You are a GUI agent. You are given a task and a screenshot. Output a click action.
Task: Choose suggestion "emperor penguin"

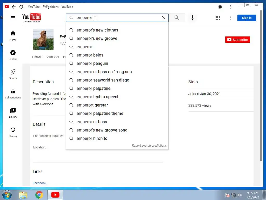click(x=117, y=64)
